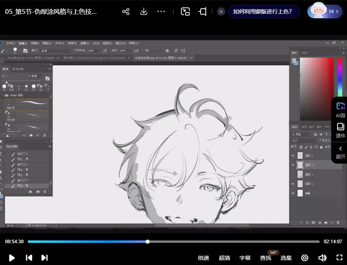The width and height of the screenshot is (347, 265).
Task: Hide layer 图层 4 with eye icon
Action: coord(293,156)
